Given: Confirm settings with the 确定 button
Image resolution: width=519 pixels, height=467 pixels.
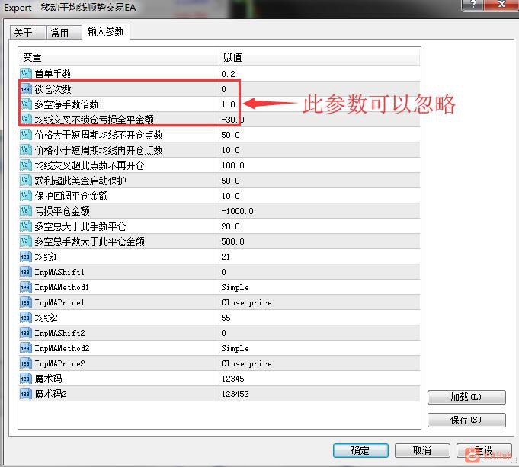Looking at the screenshot, I should (x=360, y=450).
